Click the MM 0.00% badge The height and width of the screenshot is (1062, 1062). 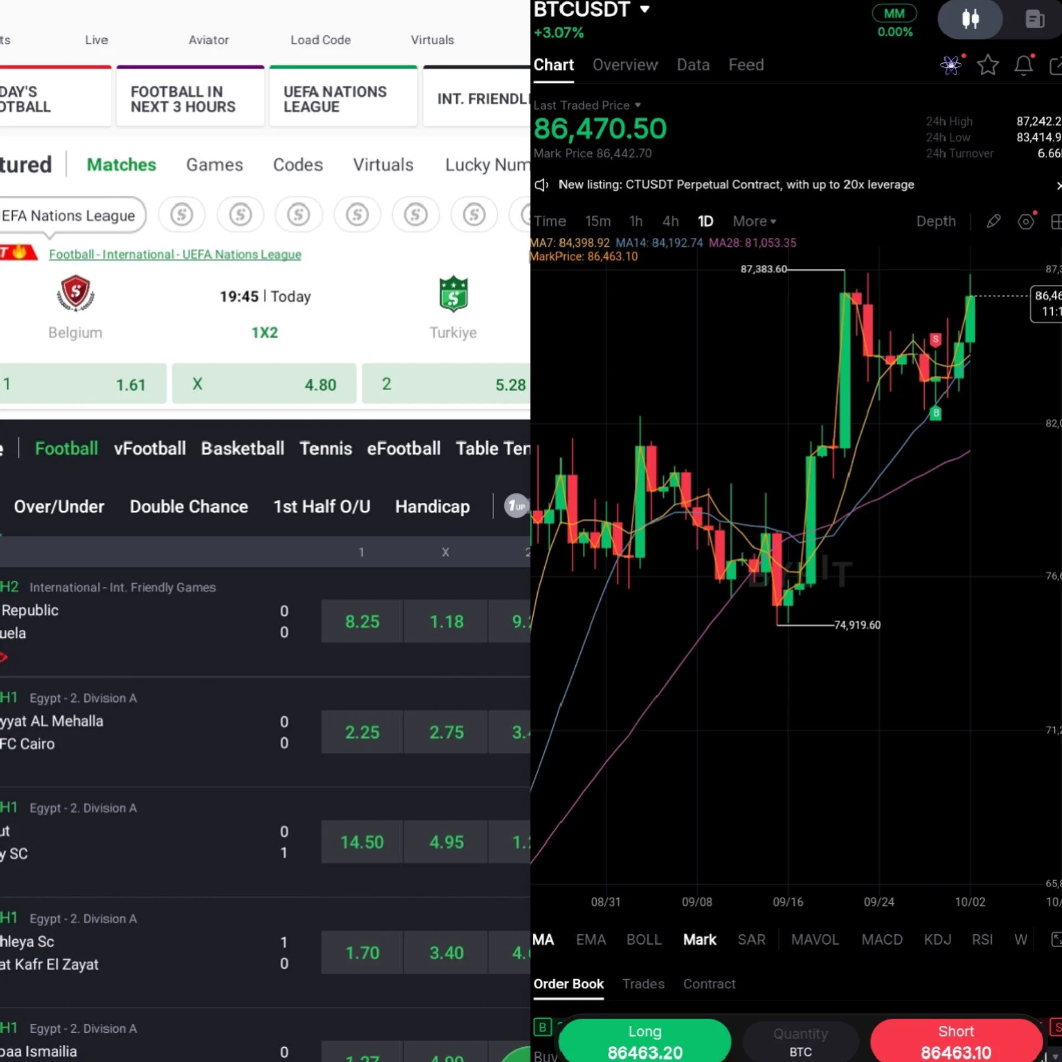(x=894, y=21)
